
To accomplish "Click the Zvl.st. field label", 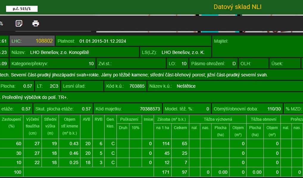I will pyautogui.click(x=105, y=63).
